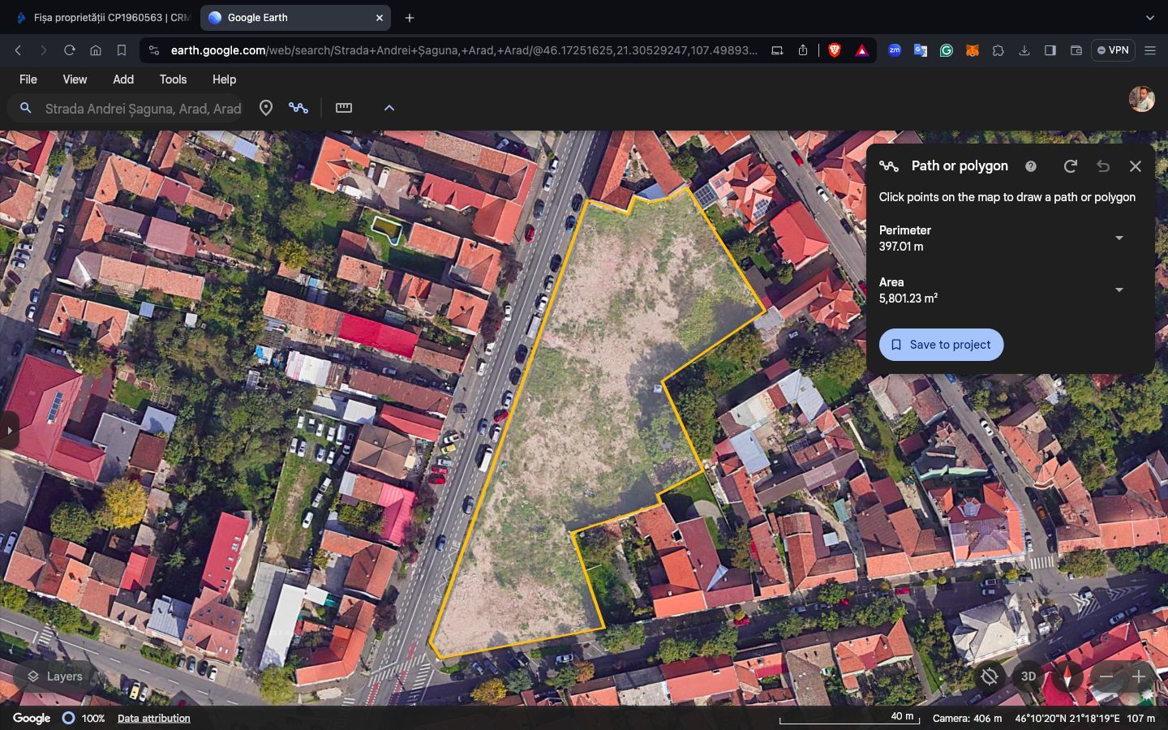Viewport: 1168px width, 730px height.
Task: Open the View menu
Action: coord(75,79)
